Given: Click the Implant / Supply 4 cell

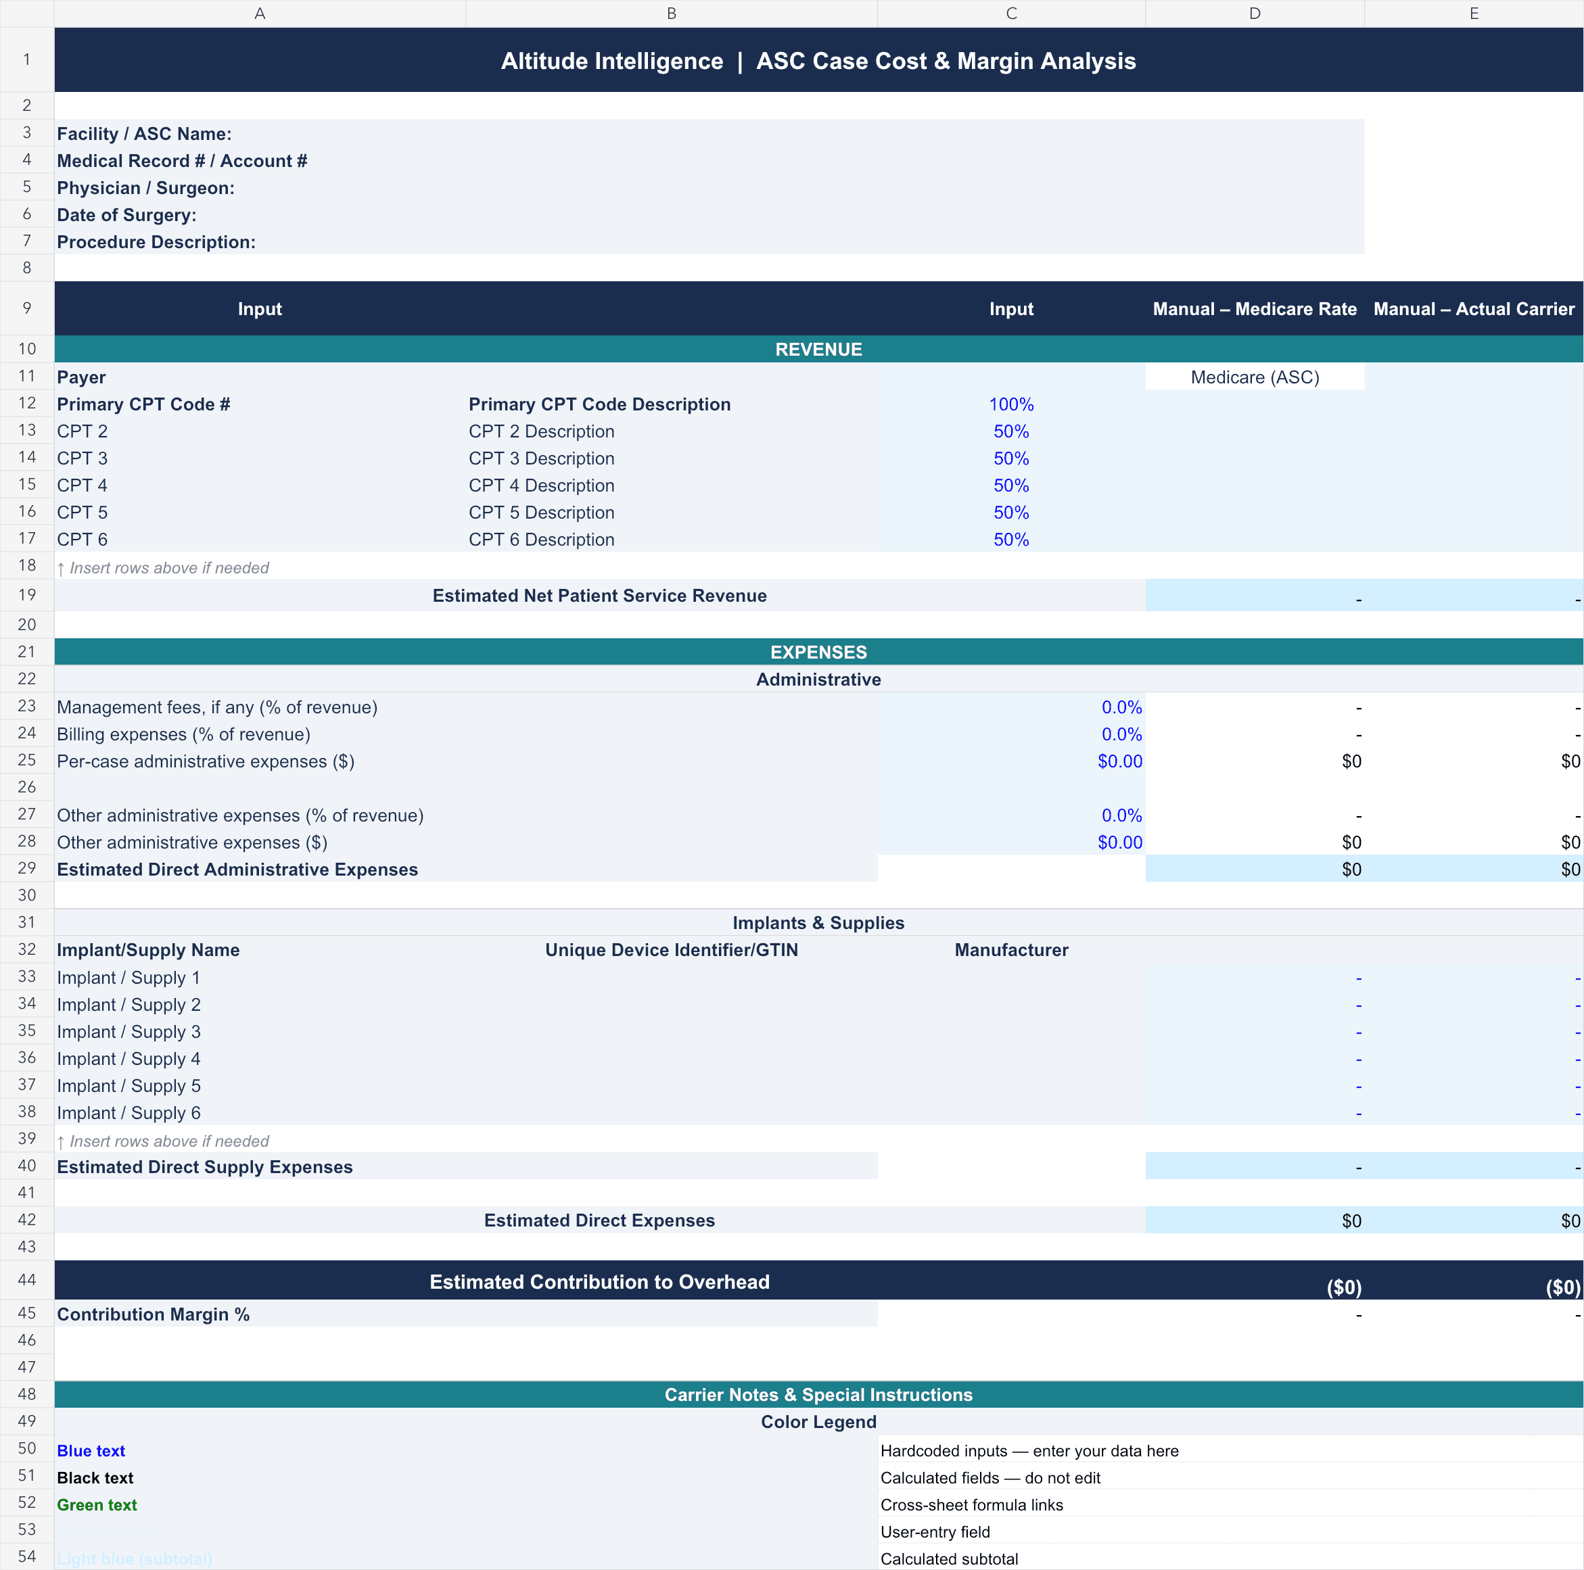Looking at the screenshot, I should pyautogui.click(x=260, y=1059).
